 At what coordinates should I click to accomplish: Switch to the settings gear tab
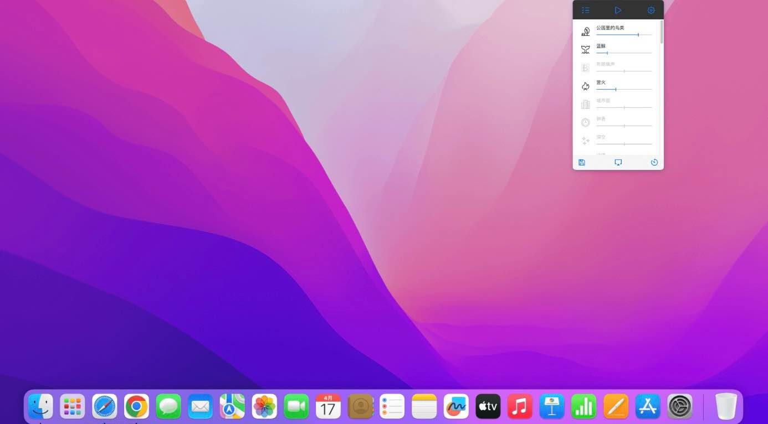point(651,10)
